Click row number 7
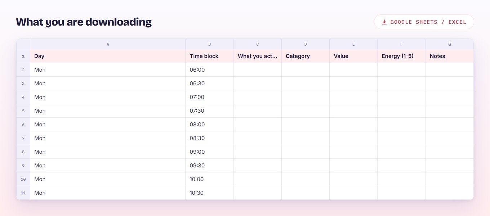Viewport: 490px width, 216px height. click(23, 138)
